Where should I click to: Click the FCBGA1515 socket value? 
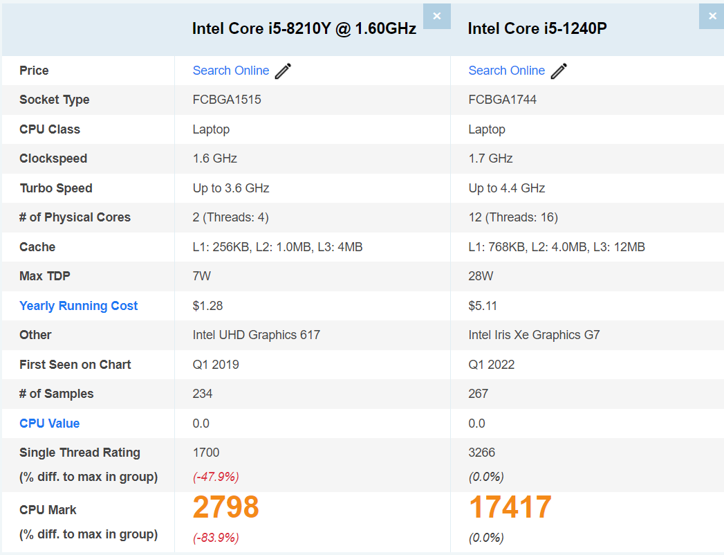click(227, 100)
